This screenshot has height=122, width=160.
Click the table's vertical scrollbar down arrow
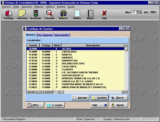126,88
